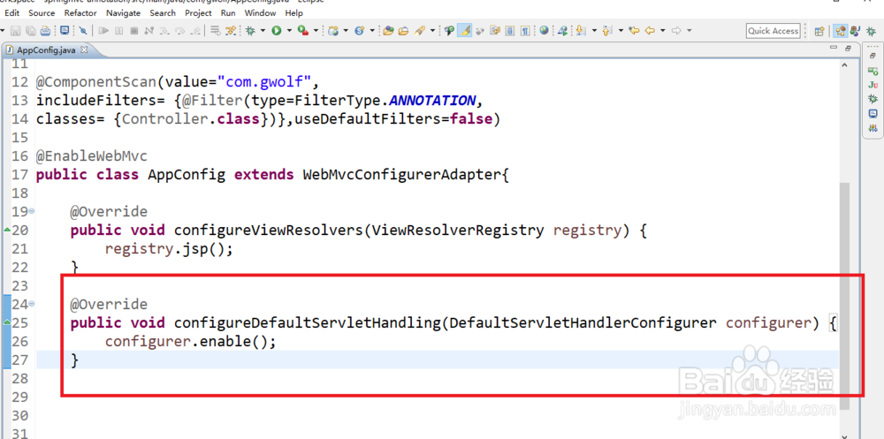This screenshot has width=884, height=439.
Task: Click the green Run button
Action: tap(276, 31)
